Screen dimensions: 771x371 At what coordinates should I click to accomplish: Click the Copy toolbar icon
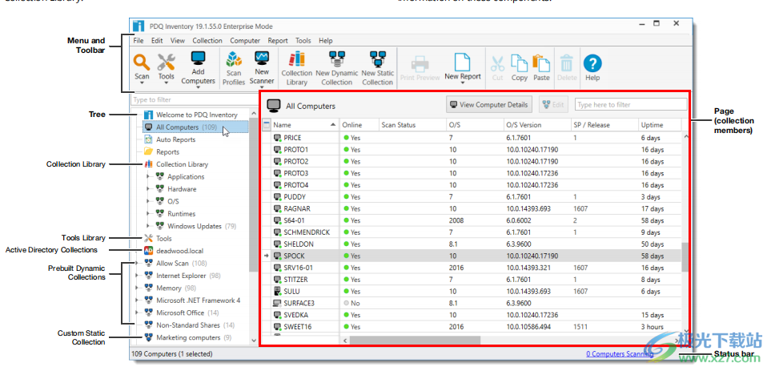point(520,63)
